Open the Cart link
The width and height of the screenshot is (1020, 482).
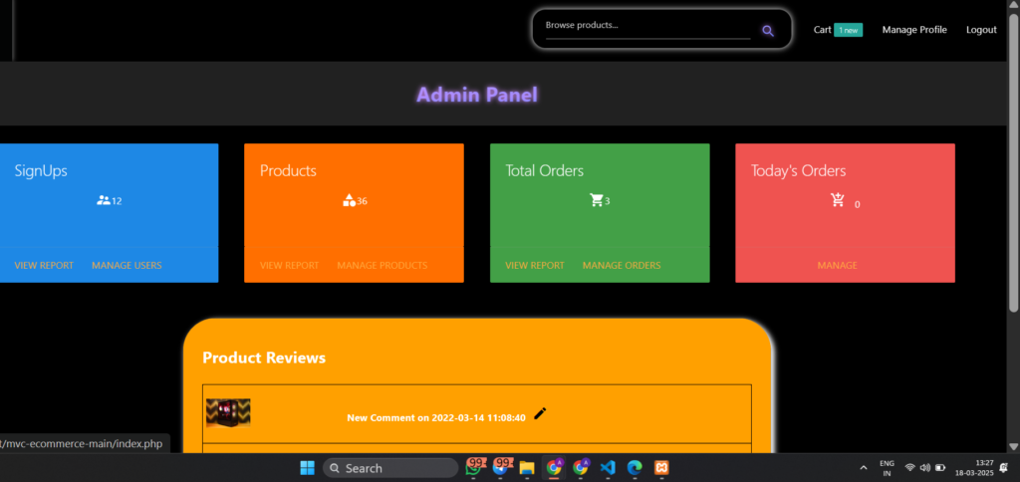pyautogui.click(x=822, y=30)
